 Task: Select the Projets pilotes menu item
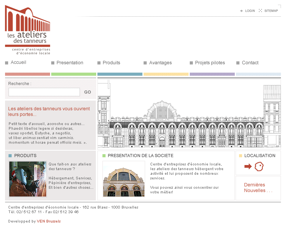210,63
